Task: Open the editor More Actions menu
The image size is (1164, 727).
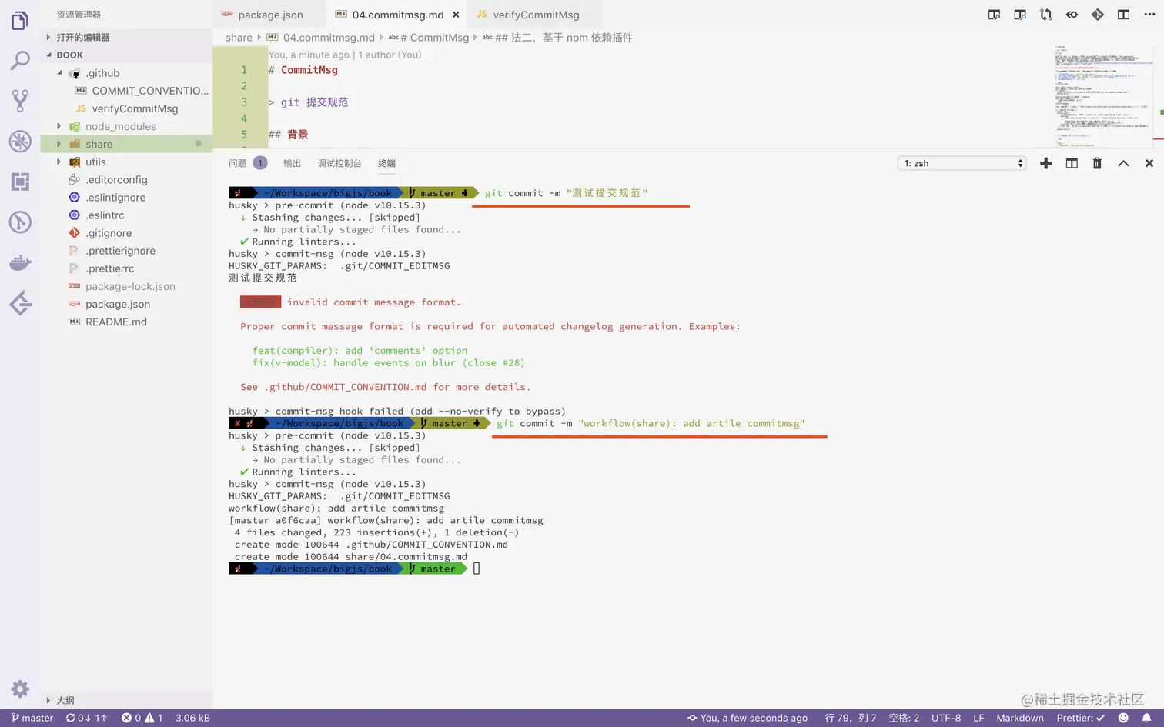Action: tap(1149, 15)
